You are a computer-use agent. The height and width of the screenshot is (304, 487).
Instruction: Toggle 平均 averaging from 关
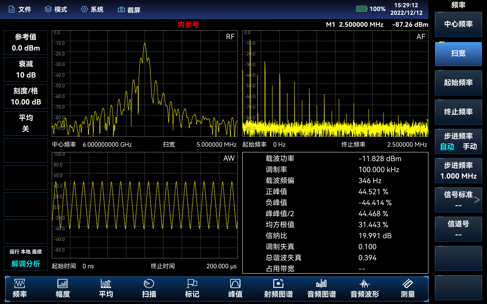(25, 123)
